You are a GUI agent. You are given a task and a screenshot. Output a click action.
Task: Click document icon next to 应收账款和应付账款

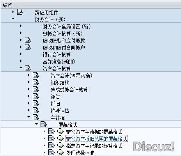pyautogui.click(x=28, y=40)
